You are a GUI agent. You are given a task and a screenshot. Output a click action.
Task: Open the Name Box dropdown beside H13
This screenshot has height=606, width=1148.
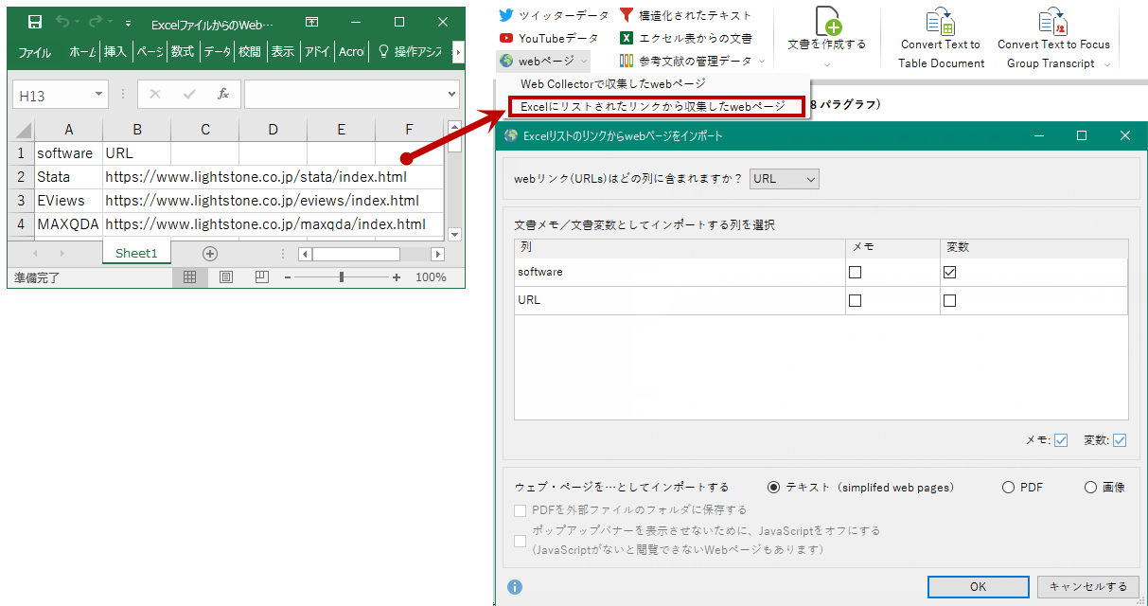point(99,95)
